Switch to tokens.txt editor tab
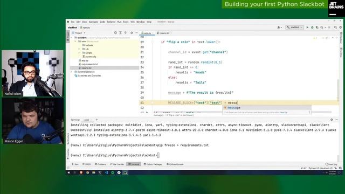345x194 pixels. coord(164,33)
